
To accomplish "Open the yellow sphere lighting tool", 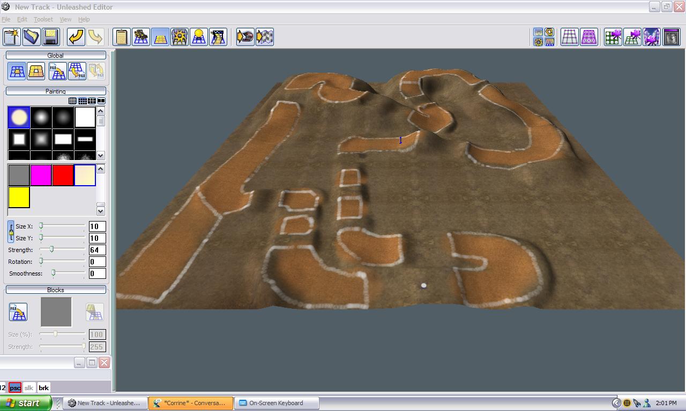I will (x=199, y=37).
